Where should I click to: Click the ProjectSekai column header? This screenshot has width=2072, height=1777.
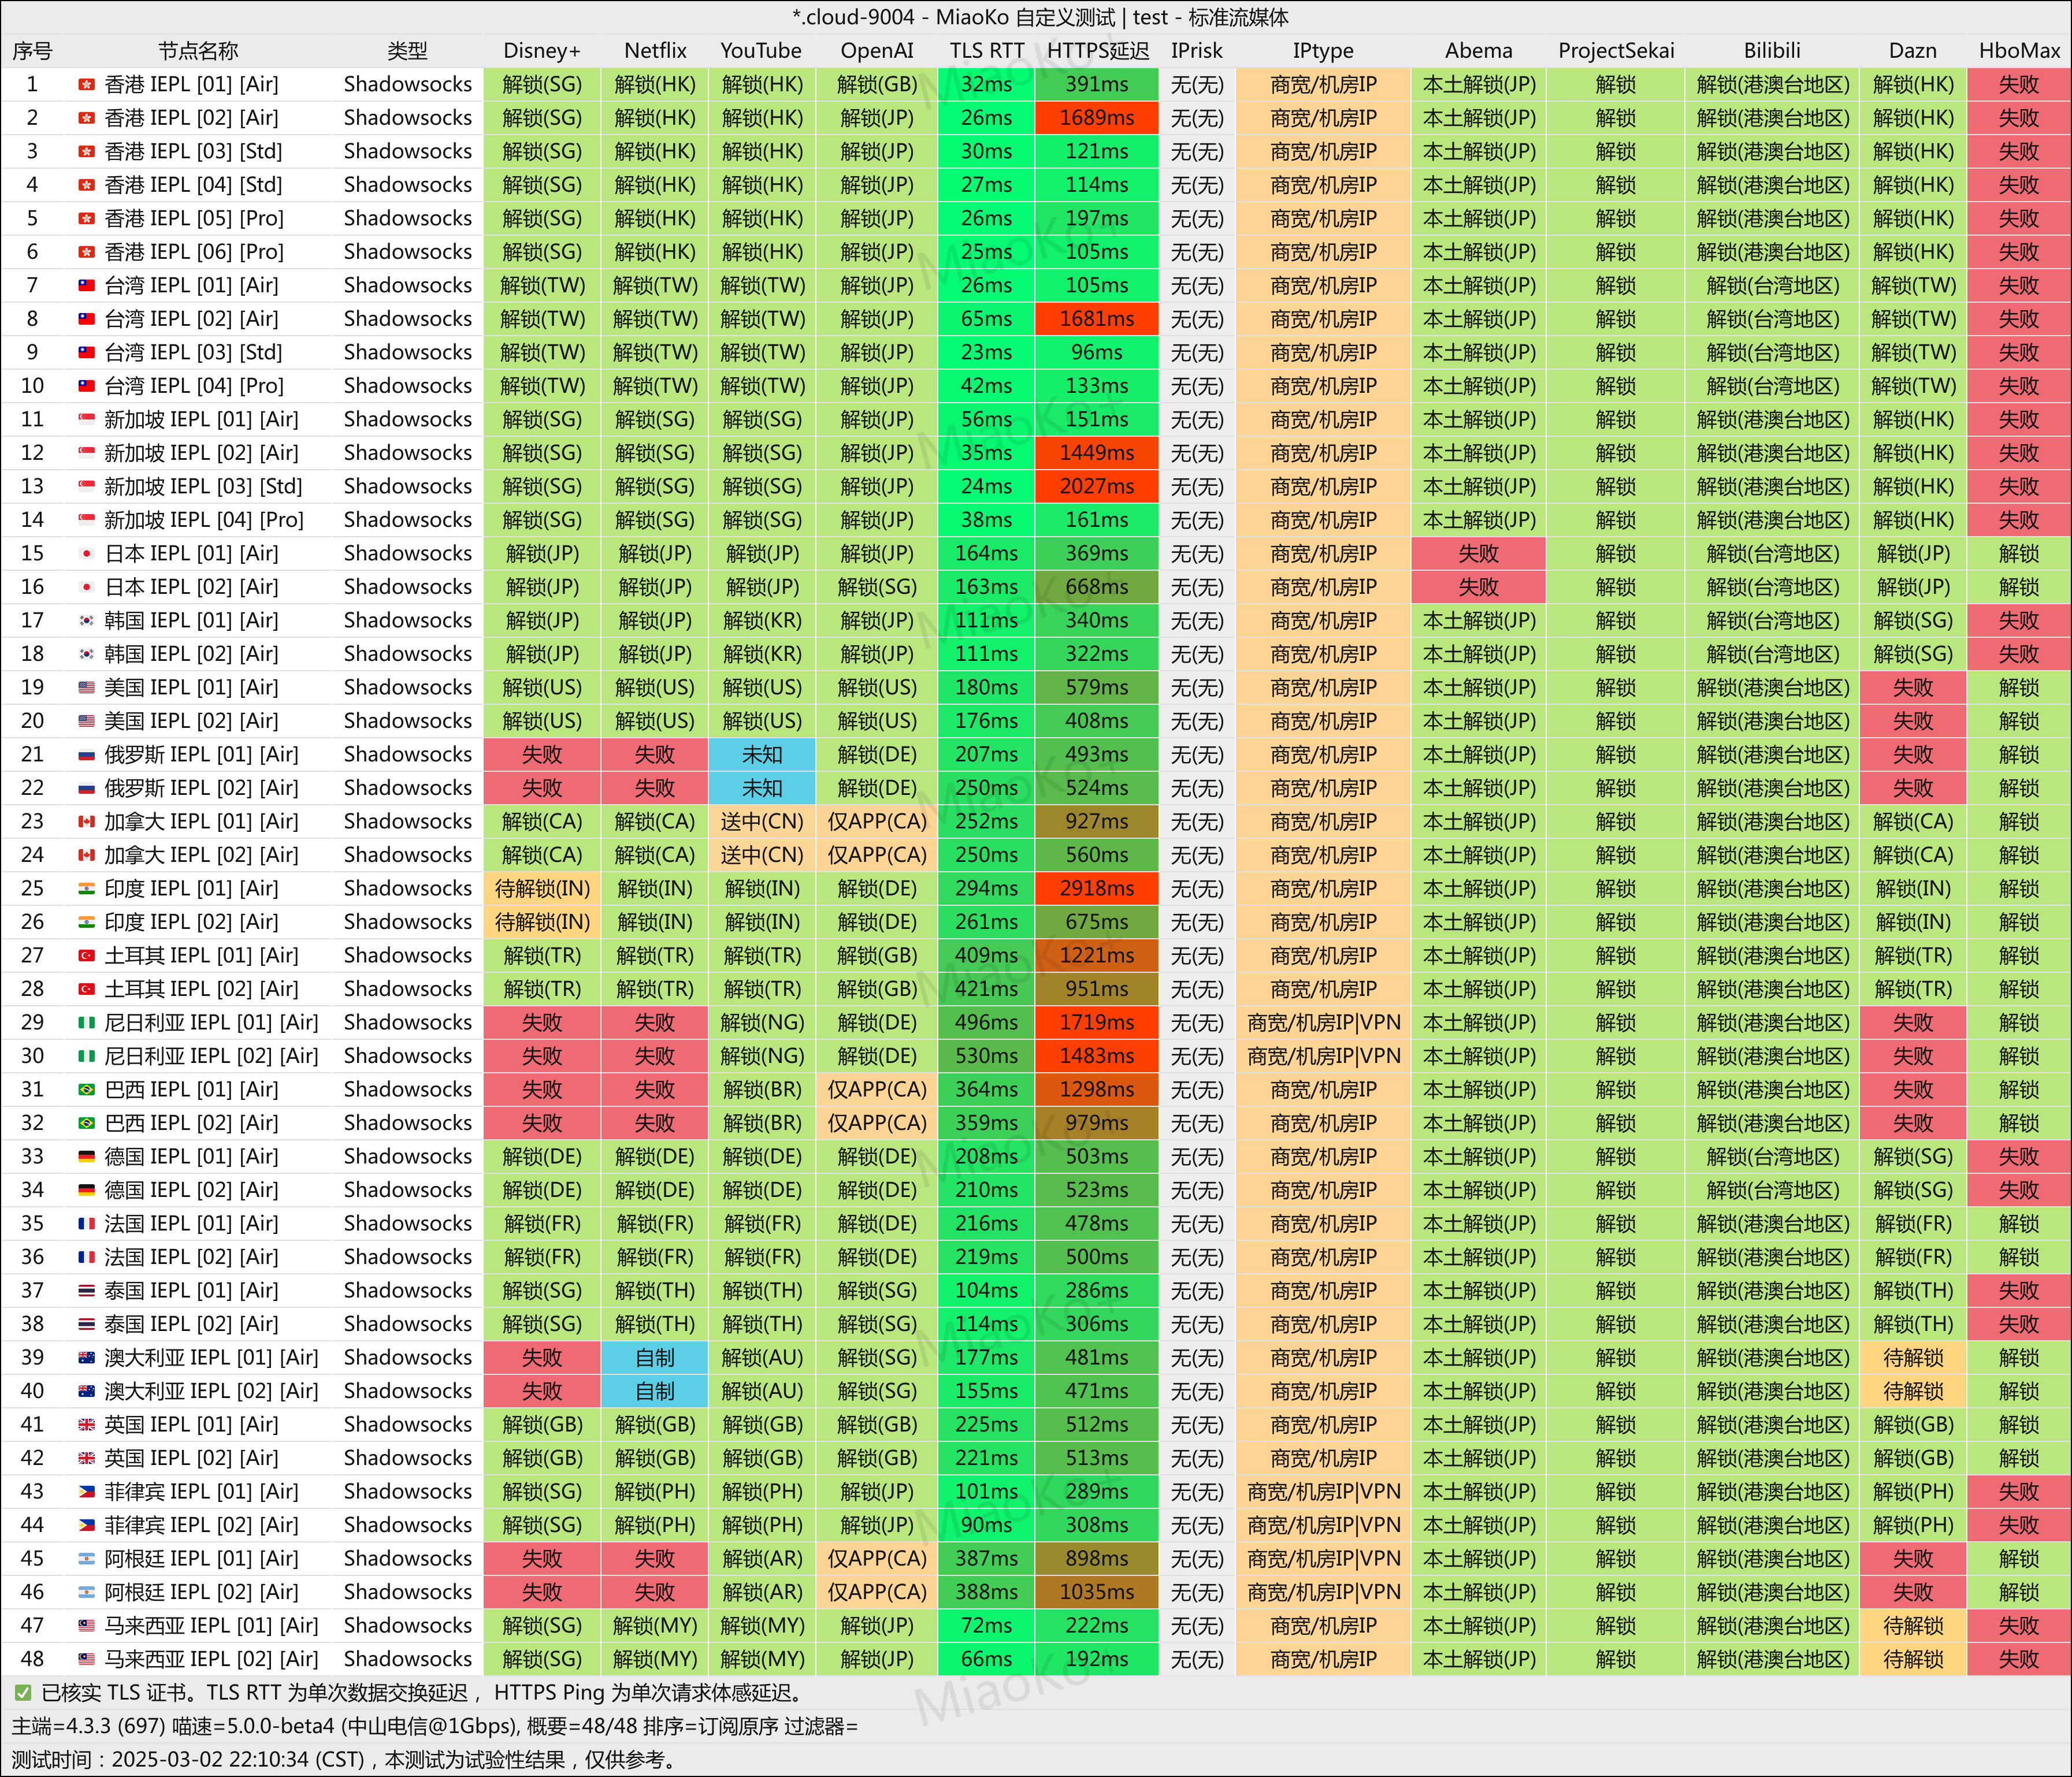point(1615,51)
